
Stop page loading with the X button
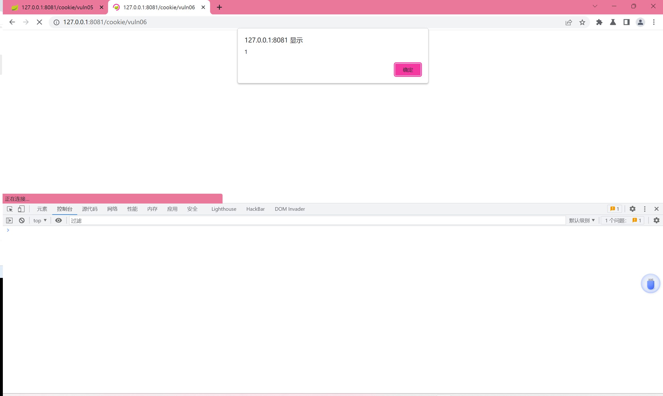point(39,22)
